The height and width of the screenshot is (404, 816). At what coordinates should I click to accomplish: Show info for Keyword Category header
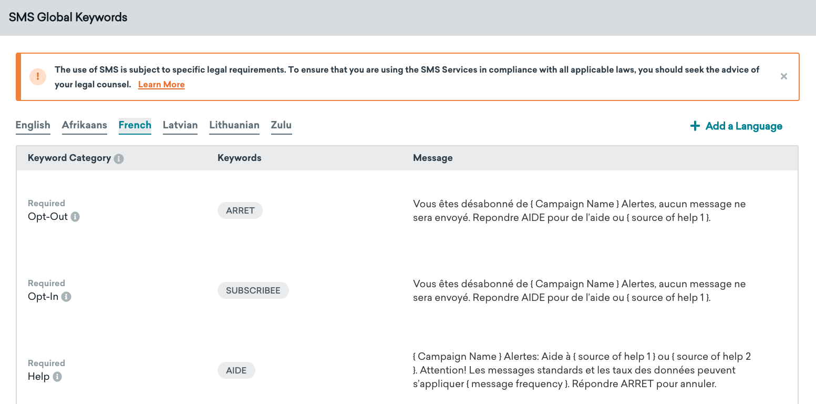tap(119, 158)
